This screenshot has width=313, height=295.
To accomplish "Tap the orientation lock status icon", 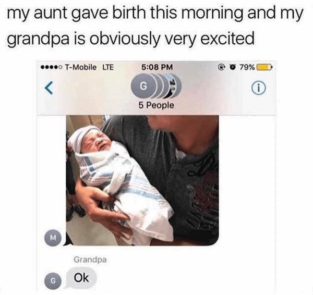I will (x=221, y=67).
